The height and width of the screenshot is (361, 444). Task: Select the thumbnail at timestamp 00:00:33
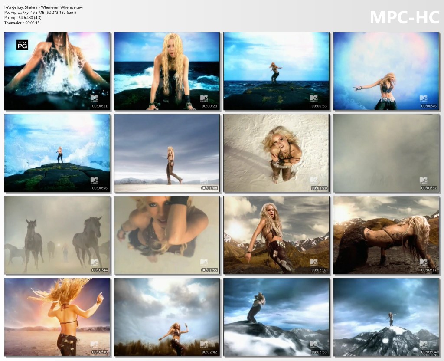276,71
